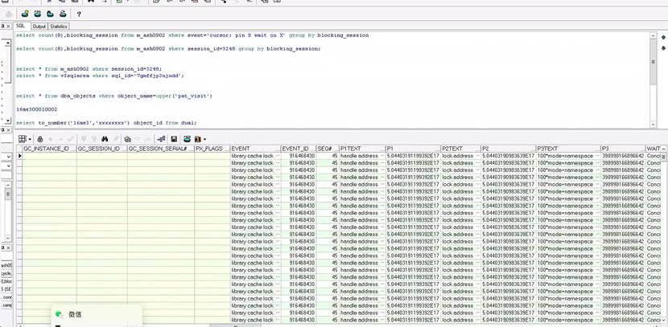
Task: Click the SQL editor scrollbar down arrow
Action: [654, 124]
